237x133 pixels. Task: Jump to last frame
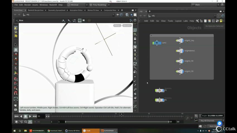coord(35,116)
